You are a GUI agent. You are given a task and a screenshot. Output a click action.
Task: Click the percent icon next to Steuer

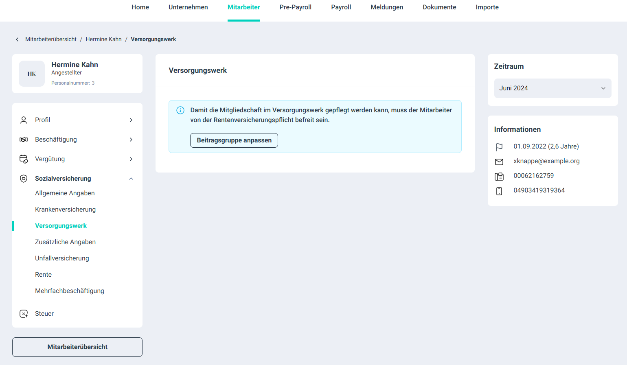[x=24, y=314]
